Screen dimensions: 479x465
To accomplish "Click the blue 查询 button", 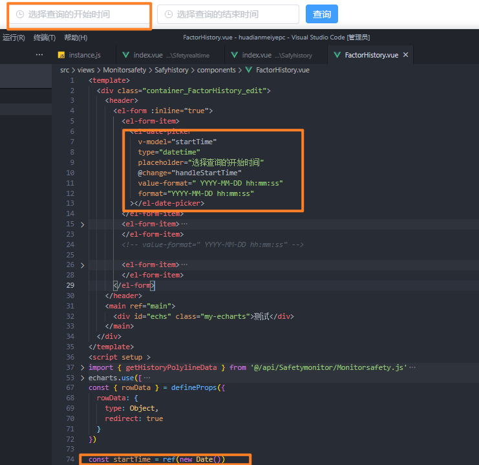I will click(x=322, y=14).
